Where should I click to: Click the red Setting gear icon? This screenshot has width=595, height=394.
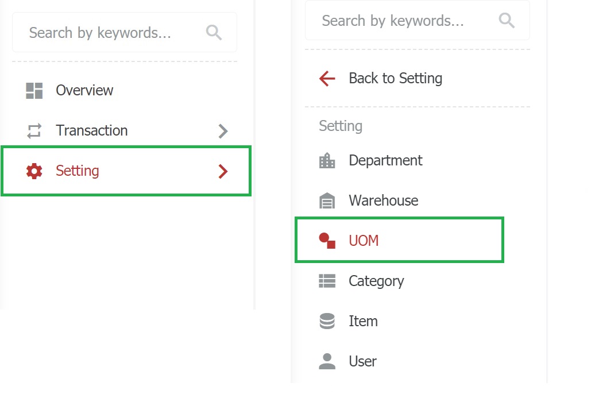point(34,171)
